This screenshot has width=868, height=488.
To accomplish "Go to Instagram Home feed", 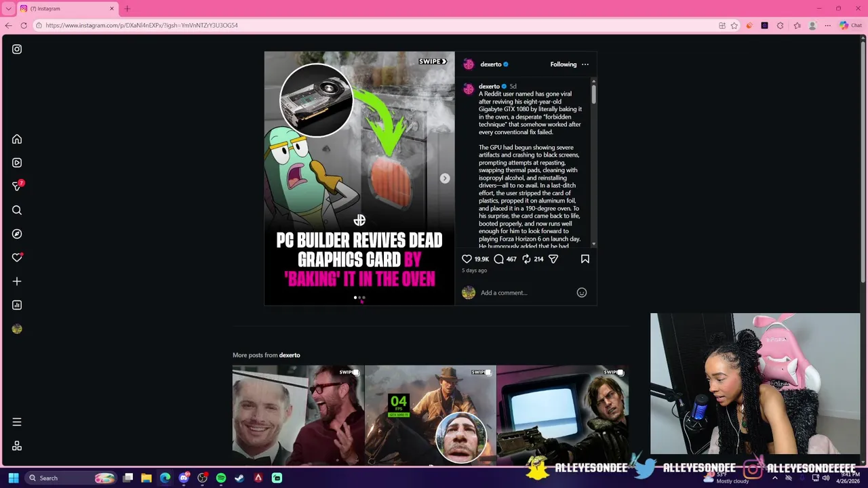I will [17, 139].
